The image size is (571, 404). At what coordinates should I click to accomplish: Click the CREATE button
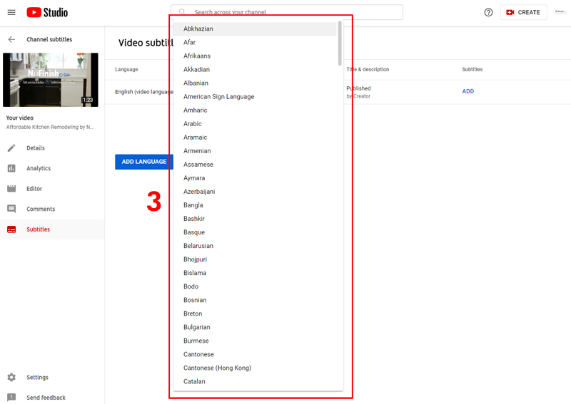tap(524, 12)
